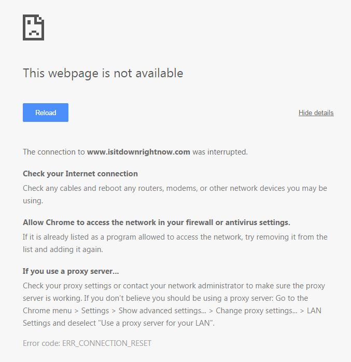Click the "Allow Chrome to access the network" heading
Image resolution: width=351 pixels, height=362 pixels.
[x=156, y=222]
